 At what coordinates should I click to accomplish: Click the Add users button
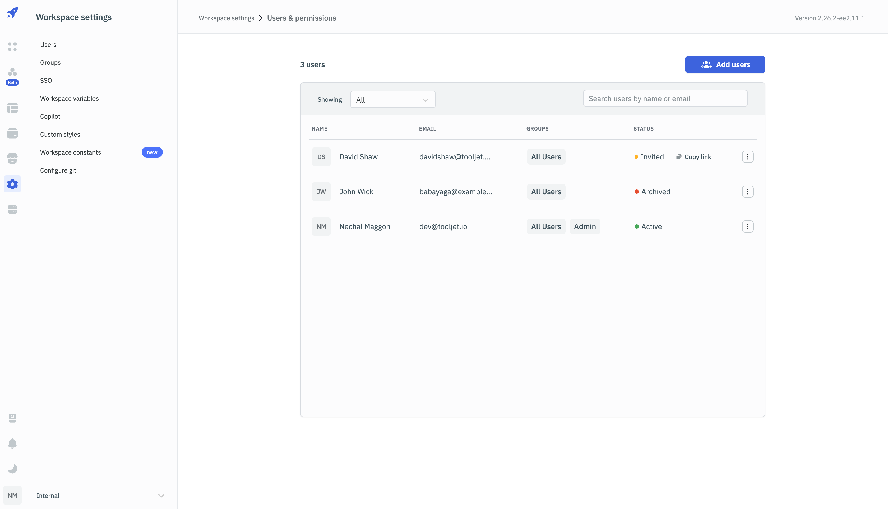[725, 65]
